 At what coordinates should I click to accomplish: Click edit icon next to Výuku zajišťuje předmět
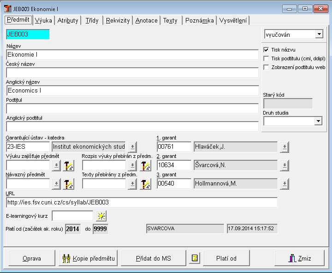coord(68,165)
